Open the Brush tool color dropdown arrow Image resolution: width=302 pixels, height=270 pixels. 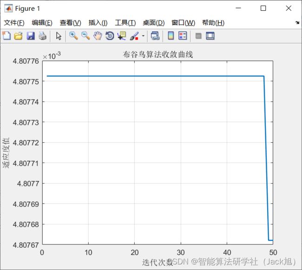(x=143, y=36)
